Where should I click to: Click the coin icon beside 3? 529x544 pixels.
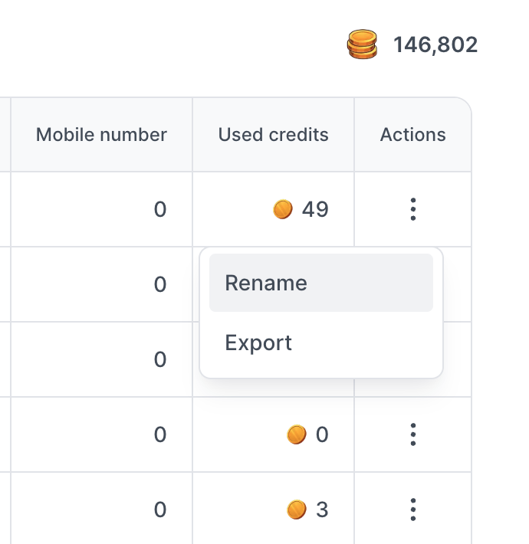click(297, 510)
